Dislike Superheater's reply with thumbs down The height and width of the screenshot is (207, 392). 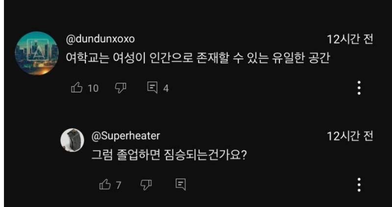(x=146, y=184)
